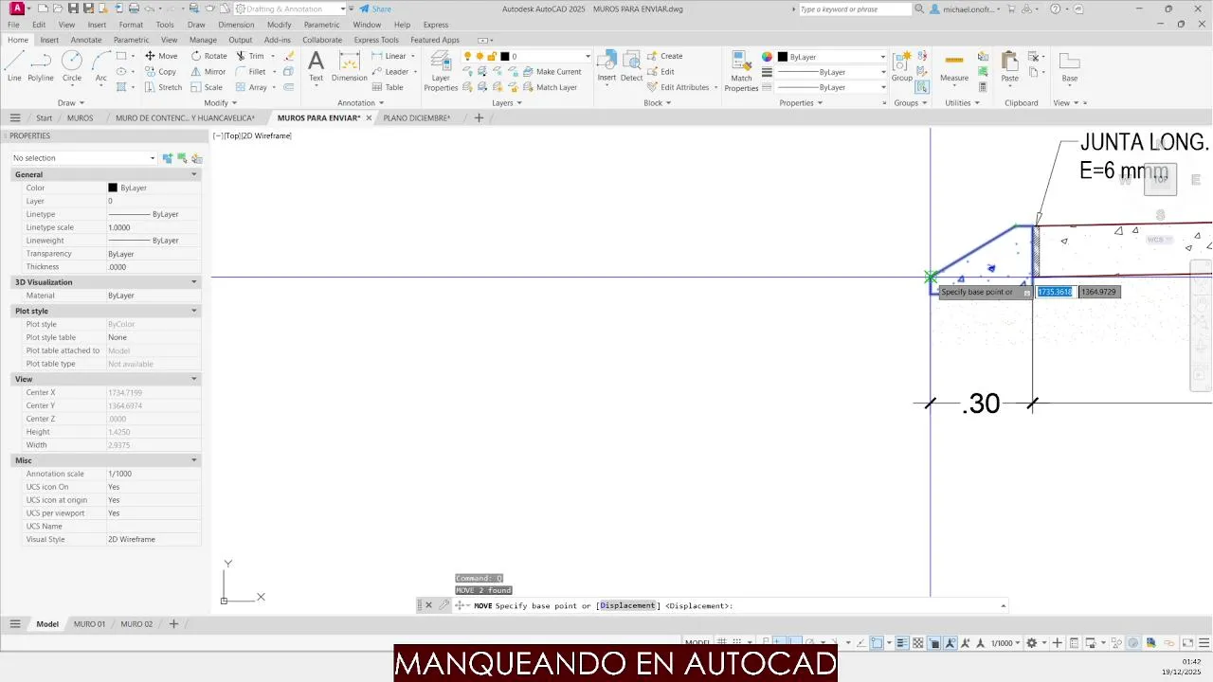
Task: Click Create block button
Action: coord(665,56)
